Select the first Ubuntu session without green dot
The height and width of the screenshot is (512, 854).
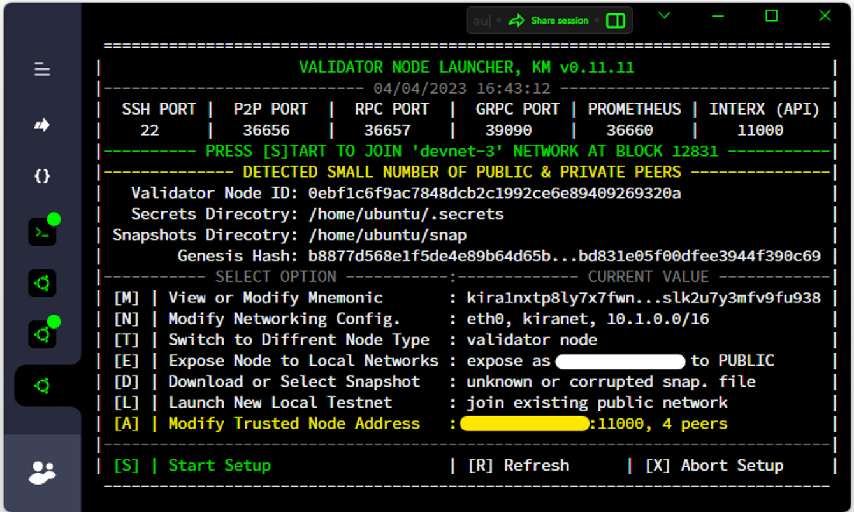coord(42,283)
